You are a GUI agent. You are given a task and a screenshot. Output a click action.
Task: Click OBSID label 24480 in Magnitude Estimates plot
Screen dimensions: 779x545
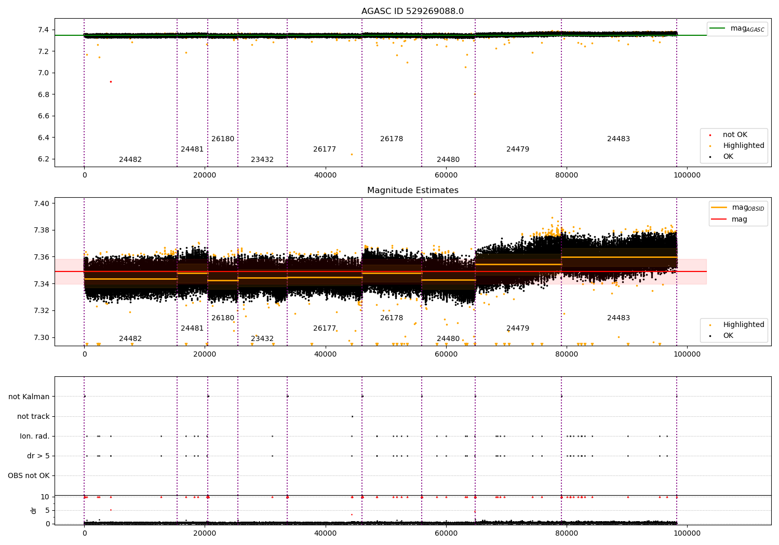pos(448,339)
